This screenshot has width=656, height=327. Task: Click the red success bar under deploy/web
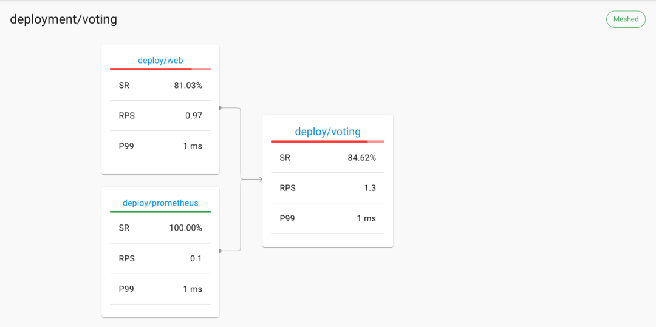160,69
